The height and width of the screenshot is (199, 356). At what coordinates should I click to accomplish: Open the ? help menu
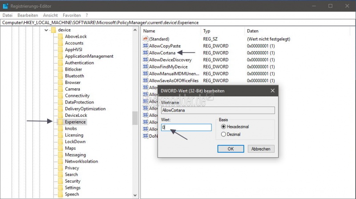pyautogui.click(x=87, y=16)
